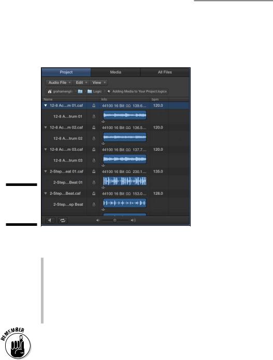
Task: Switch to the Media tab
Action: pos(116,72)
